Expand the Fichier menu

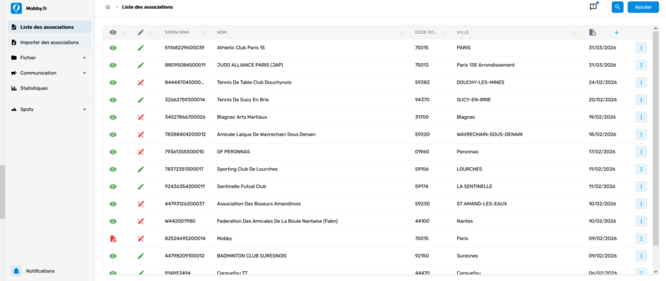[49, 58]
